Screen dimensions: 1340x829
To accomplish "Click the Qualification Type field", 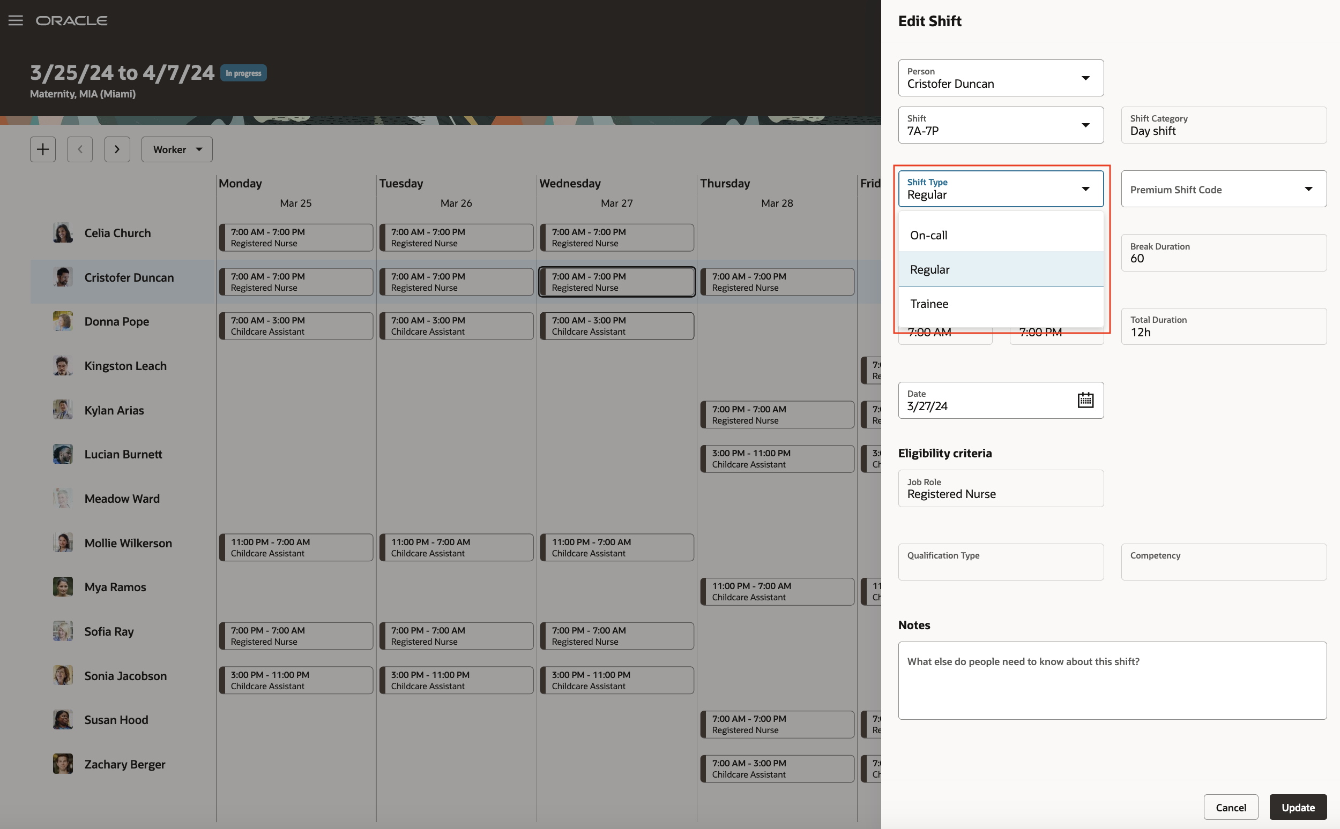I will pos(1000,562).
